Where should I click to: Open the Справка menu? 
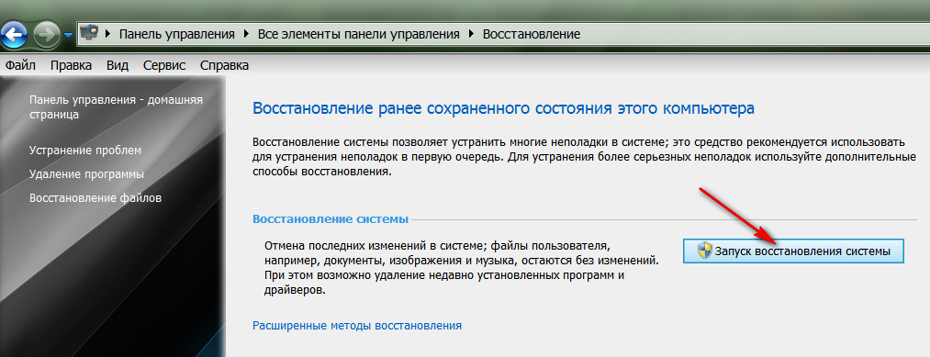(224, 65)
